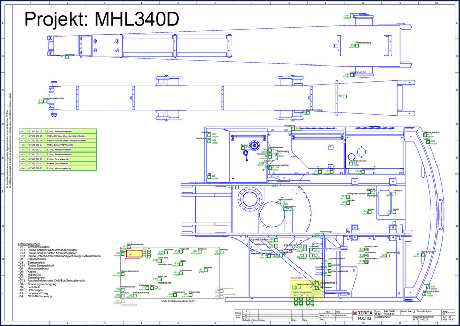This screenshot has width=460, height=326.
Task: Select the -Y7 valve marker
Action: 274,155
